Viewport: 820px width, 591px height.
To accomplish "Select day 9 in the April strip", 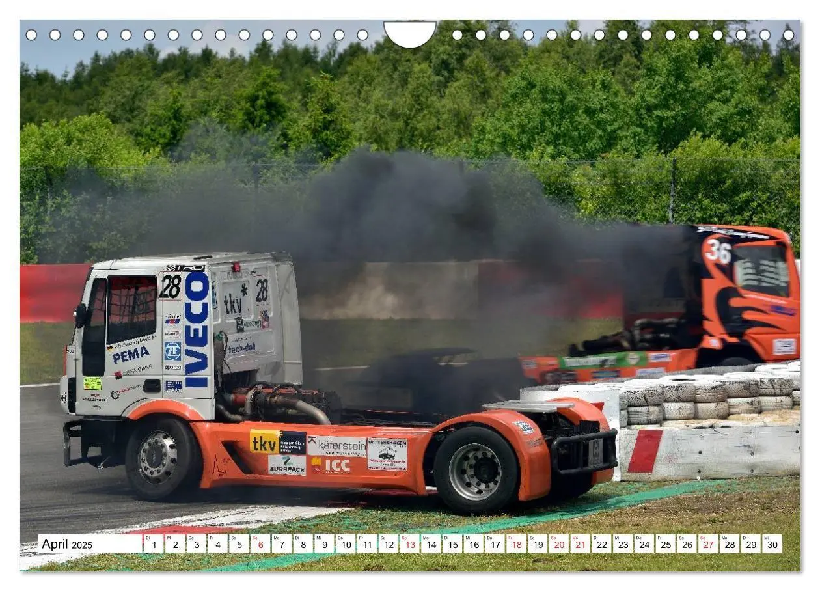I will tap(324, 544).
